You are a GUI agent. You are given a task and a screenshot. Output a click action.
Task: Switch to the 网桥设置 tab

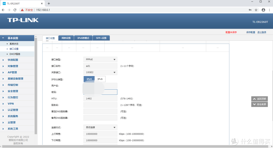(x=66, y=38)
